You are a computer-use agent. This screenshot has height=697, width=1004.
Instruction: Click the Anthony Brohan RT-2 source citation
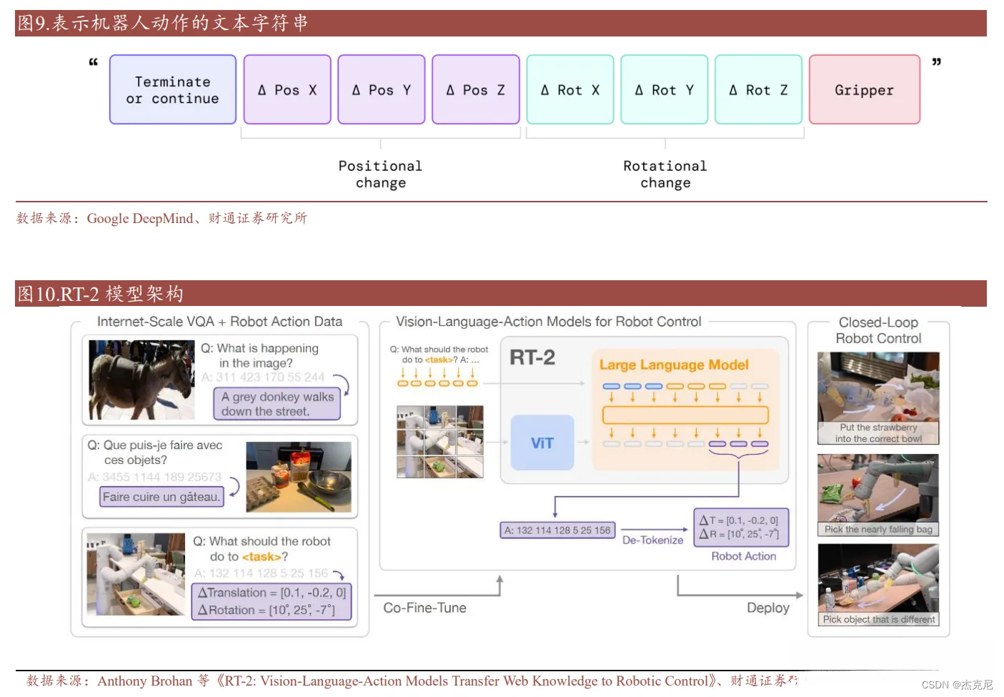coord(412,681)
